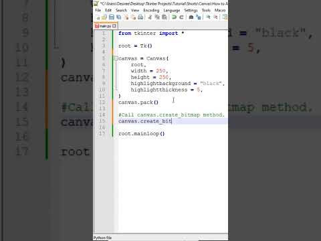Viewport: 321px width, 241px height.
Task: Open the Tools menu
Action: tap(206, 10)
